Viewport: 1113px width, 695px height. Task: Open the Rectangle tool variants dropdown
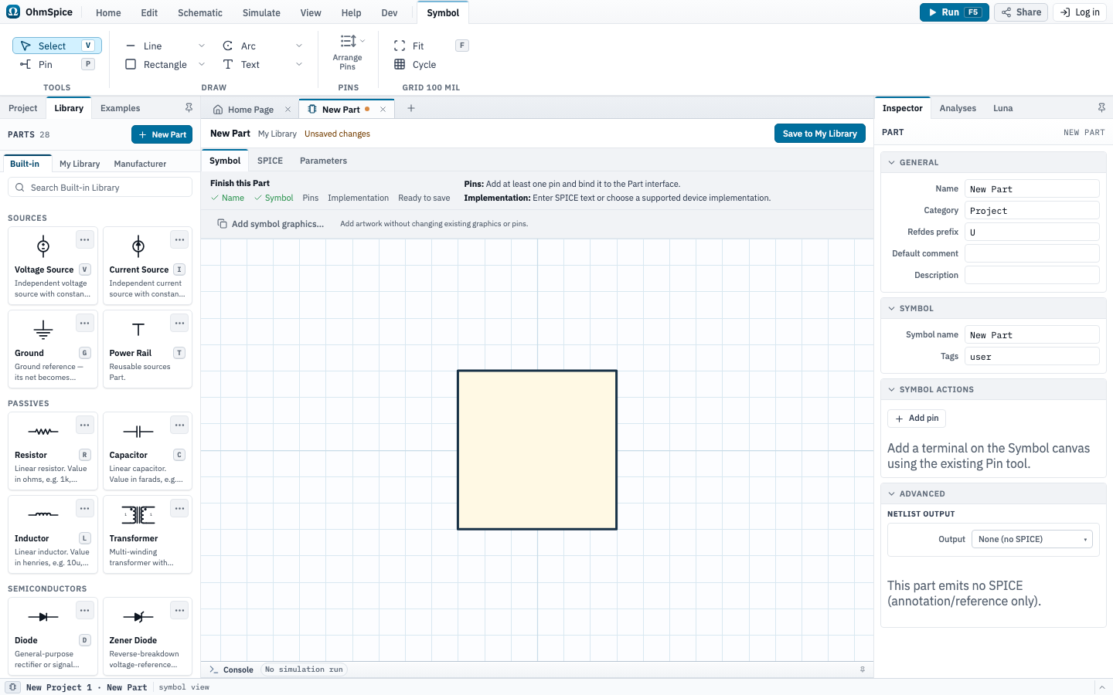coord(202,65)
